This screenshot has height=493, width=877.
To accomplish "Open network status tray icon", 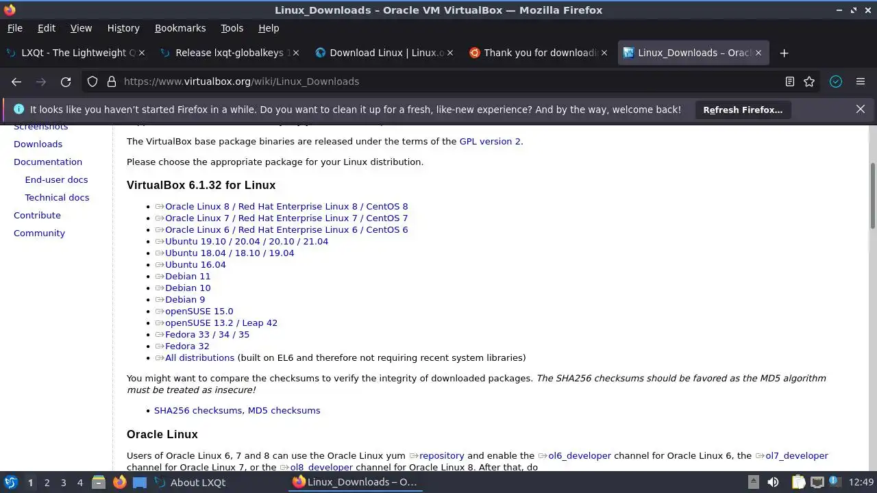I will coord(817,483).
